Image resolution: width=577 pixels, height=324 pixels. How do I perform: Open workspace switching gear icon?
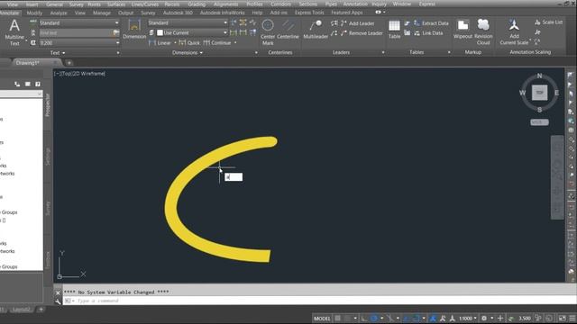(x=484, y=318)
